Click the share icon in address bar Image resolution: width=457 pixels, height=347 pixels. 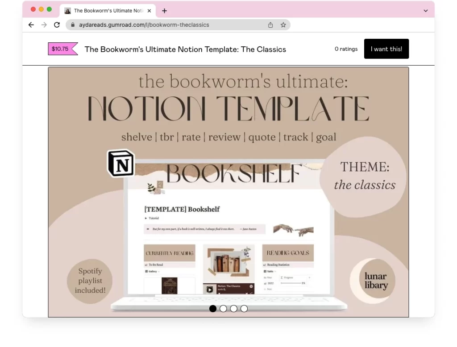(x=270, y=25)
